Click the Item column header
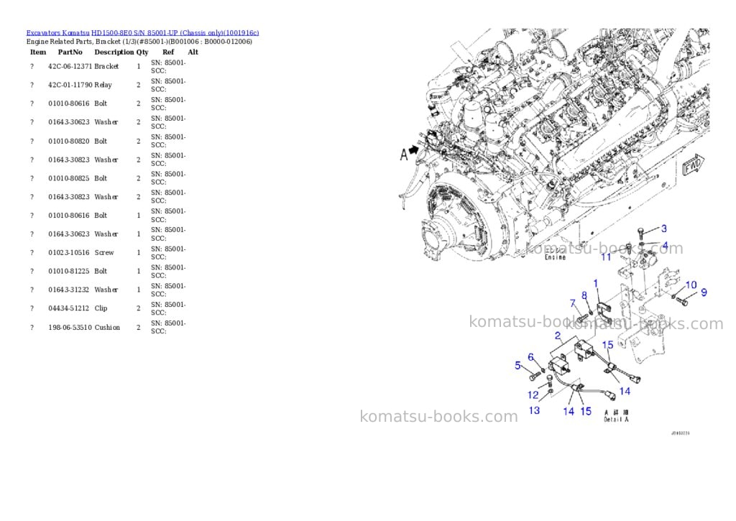This screenshot has width=736, height=521. point(38,52)
